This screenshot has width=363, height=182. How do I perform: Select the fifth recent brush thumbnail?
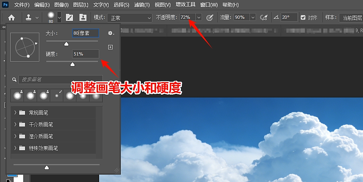(70, 95)
